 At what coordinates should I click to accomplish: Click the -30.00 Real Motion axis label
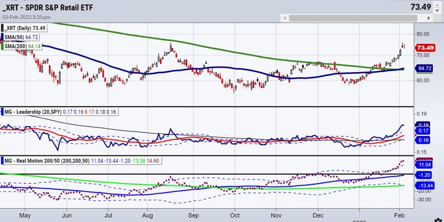click(423, 199)
